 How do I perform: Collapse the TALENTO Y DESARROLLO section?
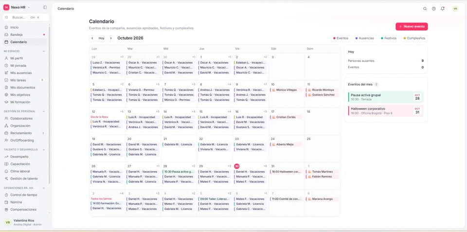[44, 149]
